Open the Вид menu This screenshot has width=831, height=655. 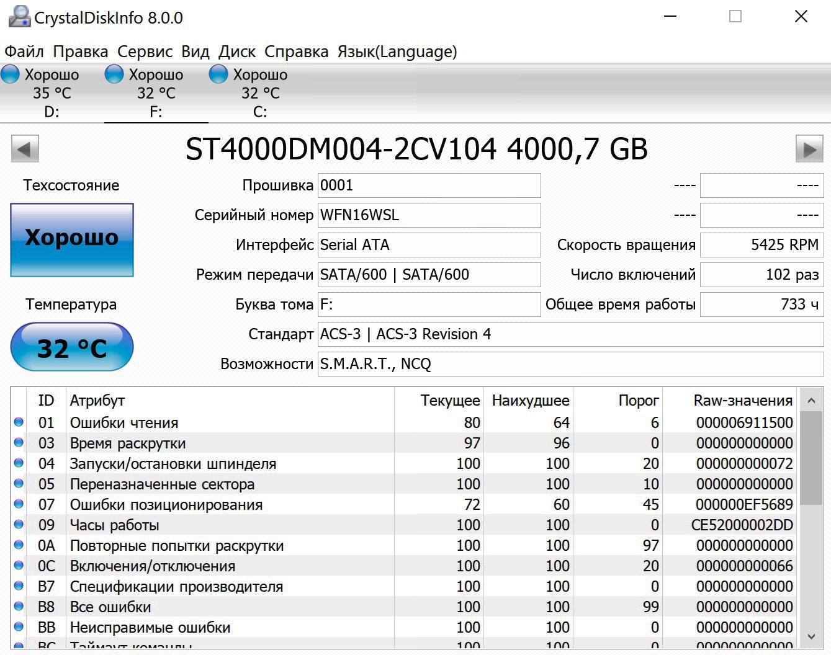pyautogui.click(x=195, y=51)
